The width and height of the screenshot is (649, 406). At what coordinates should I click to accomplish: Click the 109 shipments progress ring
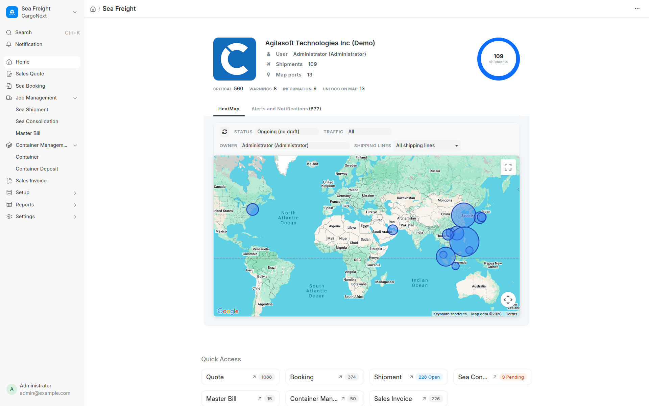pos(498,59)
